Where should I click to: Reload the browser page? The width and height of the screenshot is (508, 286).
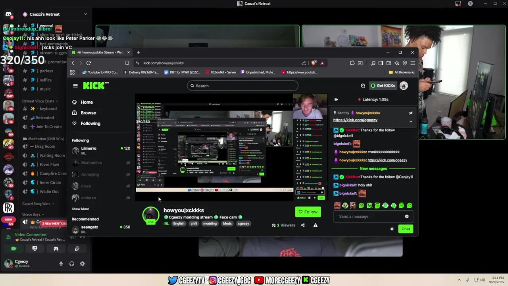(89, 63)
